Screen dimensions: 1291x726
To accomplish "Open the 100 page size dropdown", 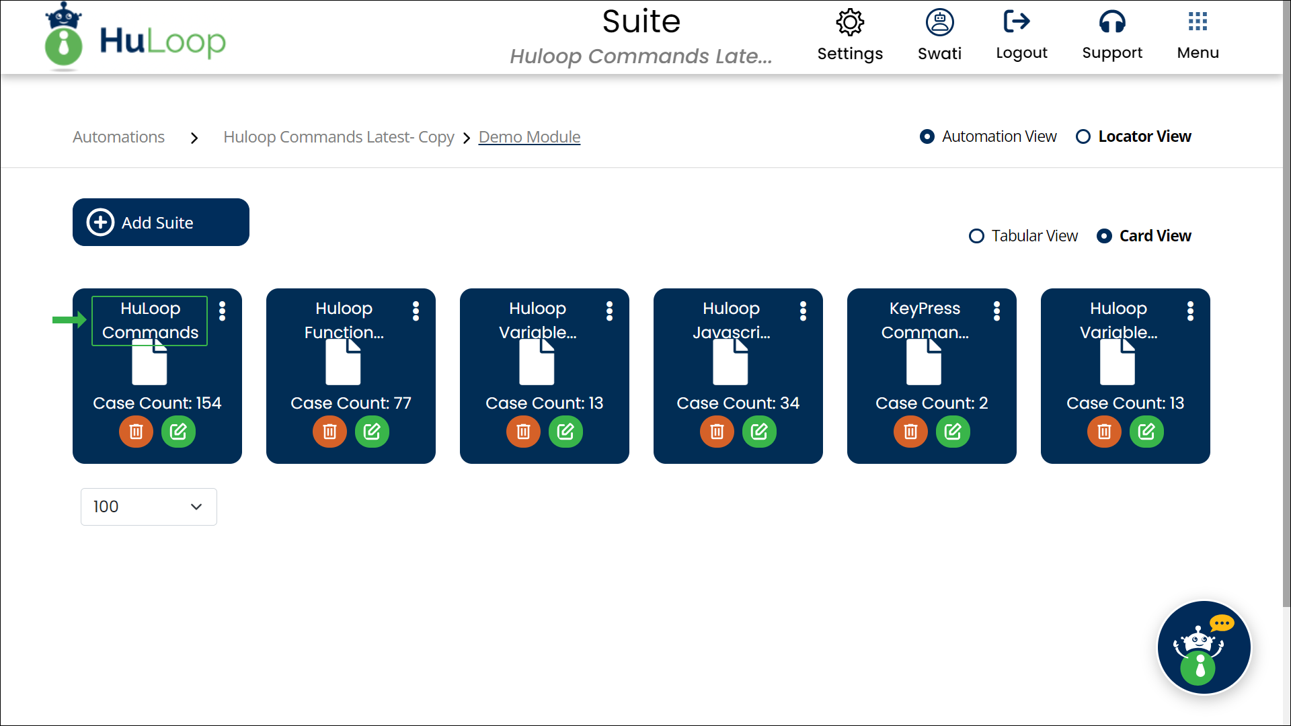I will tap(149, 507).
